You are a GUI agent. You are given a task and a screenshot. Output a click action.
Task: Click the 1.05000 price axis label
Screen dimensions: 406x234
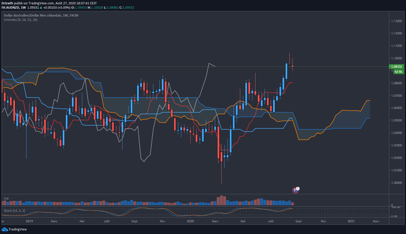[397, 120]
